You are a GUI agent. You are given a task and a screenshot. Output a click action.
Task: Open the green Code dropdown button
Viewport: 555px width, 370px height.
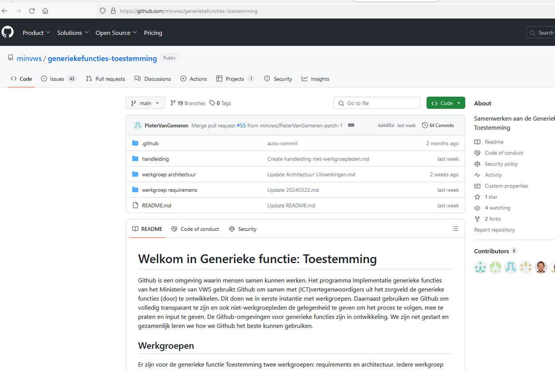(446, 103)
